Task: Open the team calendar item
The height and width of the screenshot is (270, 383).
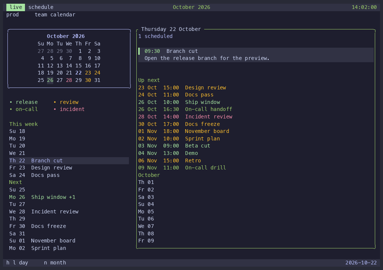Action: (55, 15)
